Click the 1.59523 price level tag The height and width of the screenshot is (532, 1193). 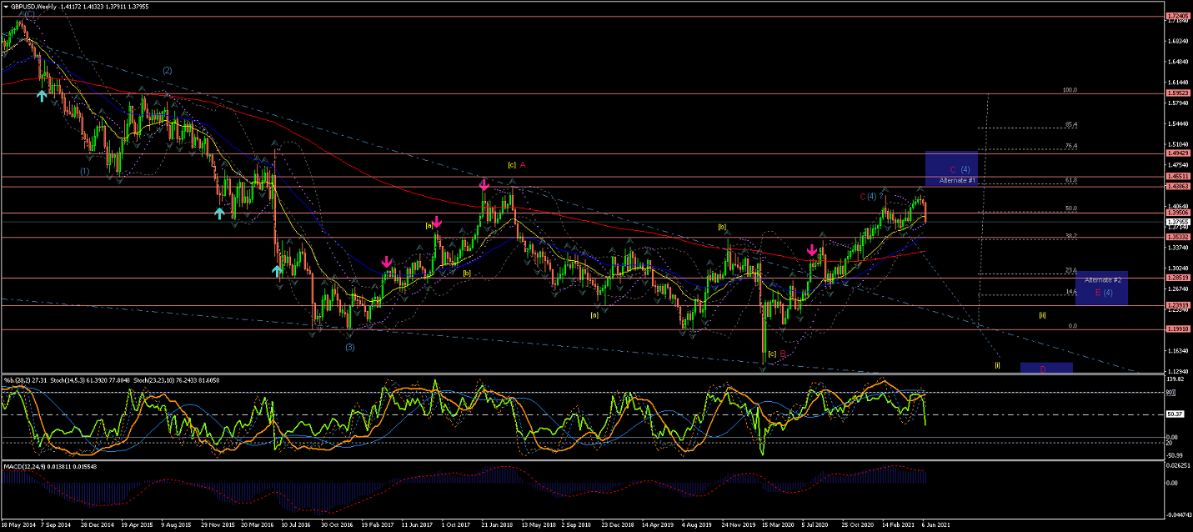pyautogui.click(x=1177, y=93)
